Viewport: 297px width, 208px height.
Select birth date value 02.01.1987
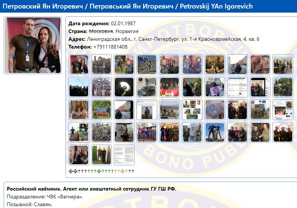[123, 23]
